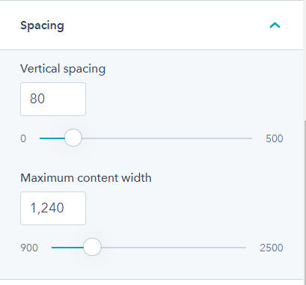306x285 pixels.
Task: Click the Maximum content width slider handle
Action: [x=92, y=247]
